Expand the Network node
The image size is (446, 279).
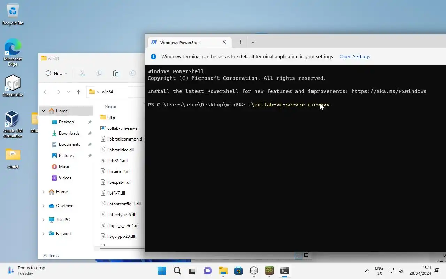(x=44, y=234)
